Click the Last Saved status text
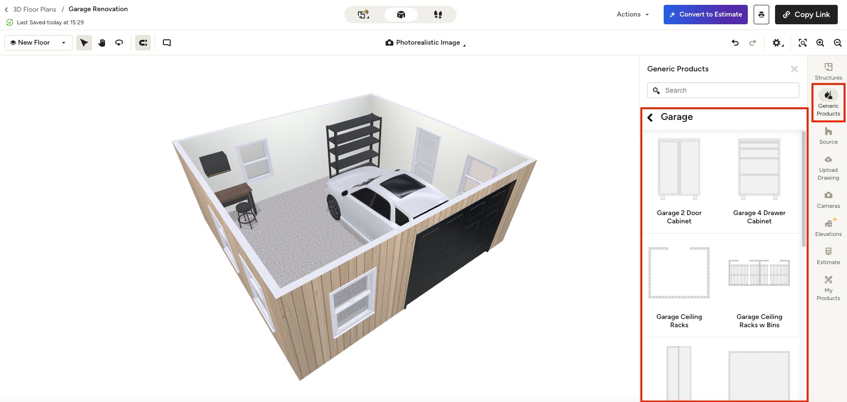Viewport: 847px width, 402px height. [x=50, y=22]
